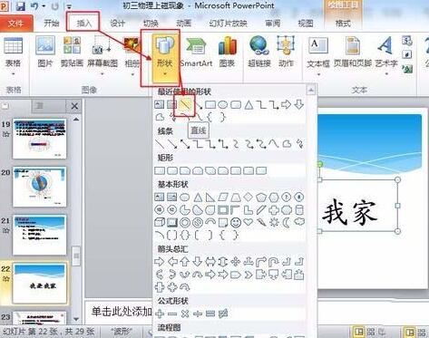The height and width of the screenshot is (338, 429).
Task: Select the cube shape in 基本形状
Action: point(160,223)
